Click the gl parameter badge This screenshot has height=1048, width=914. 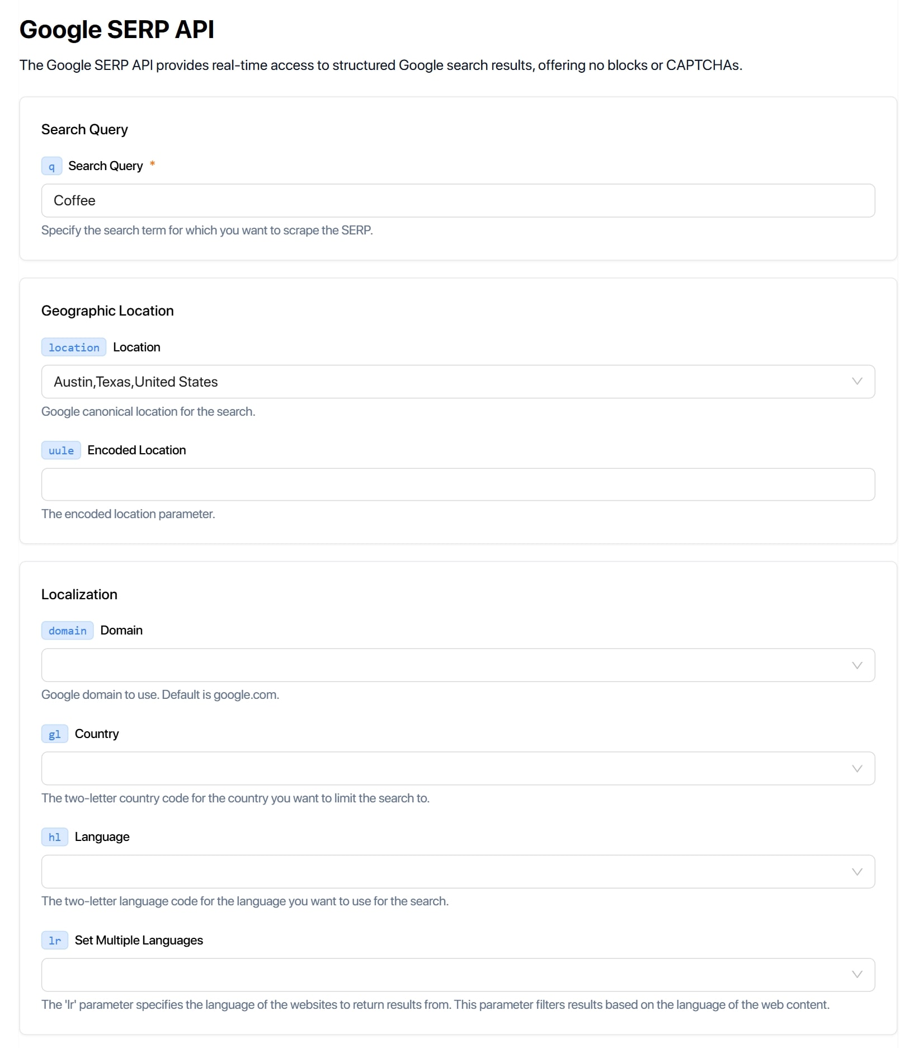(54, 734)
